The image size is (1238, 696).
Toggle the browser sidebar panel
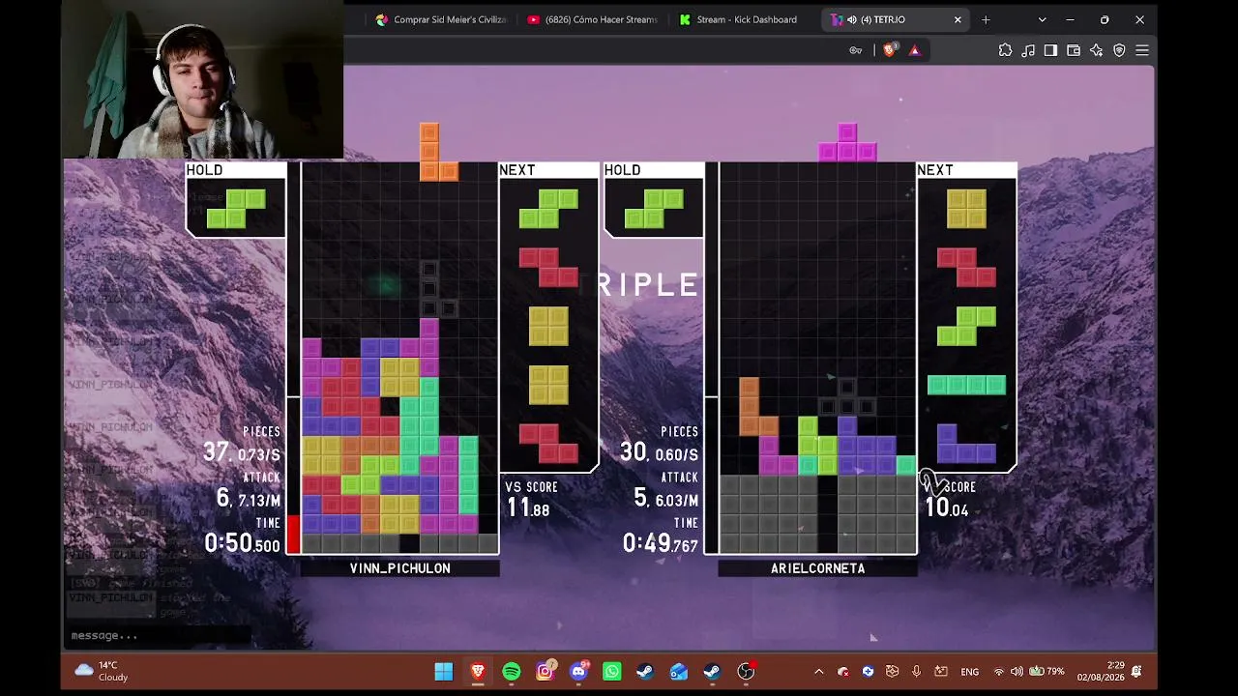coord(1050,50)
